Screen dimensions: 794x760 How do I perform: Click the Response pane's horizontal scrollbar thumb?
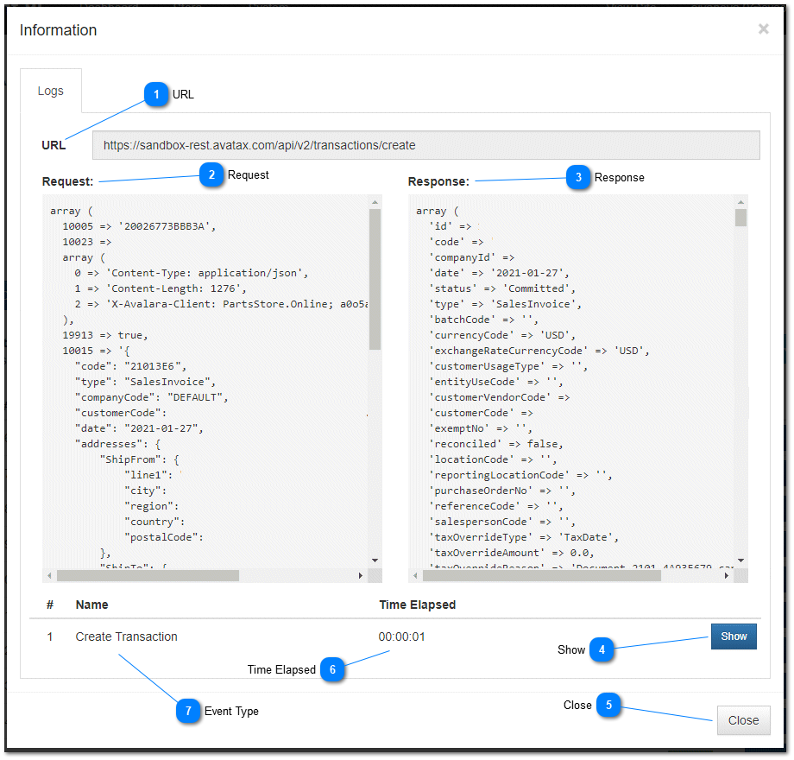[x=541, y=575]
